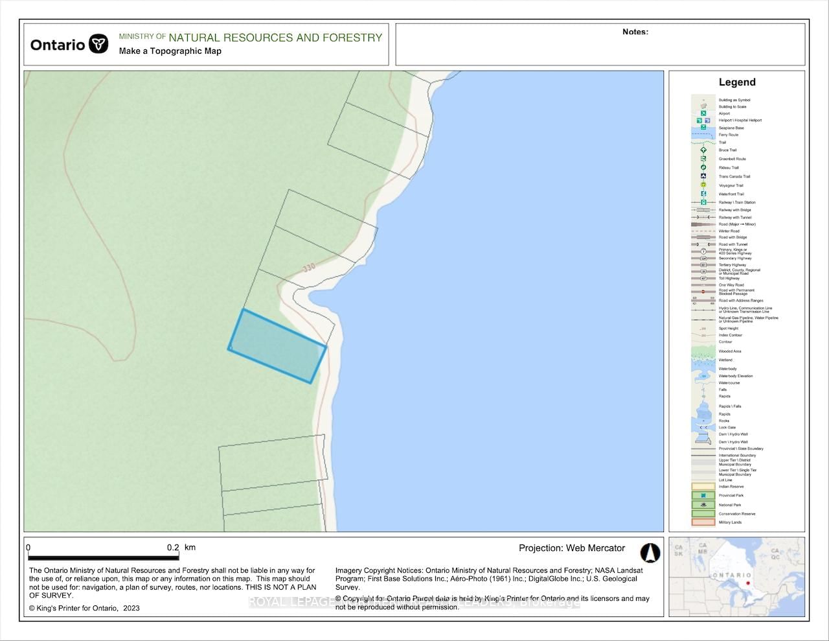Viewport: 829px width, 641px height.
Task: Click the Voyageur Trail yellow icon
Action: click(x=703, y=185)
